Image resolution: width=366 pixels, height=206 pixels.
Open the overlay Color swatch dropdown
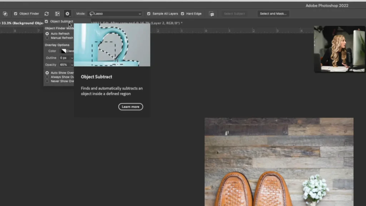coord(67,51)
